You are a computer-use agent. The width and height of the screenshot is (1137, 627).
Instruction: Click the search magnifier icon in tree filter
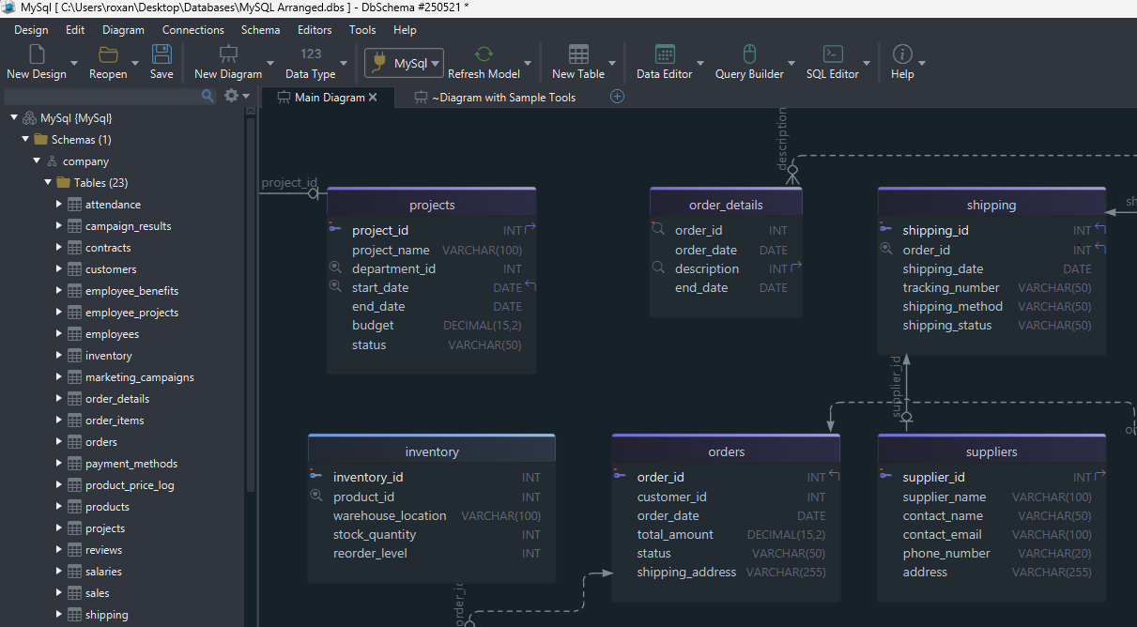coord(207,96)
